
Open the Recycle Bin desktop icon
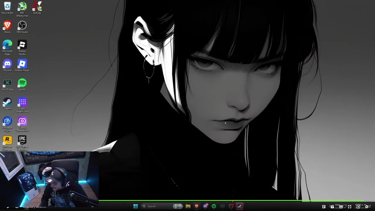point(7,8)
